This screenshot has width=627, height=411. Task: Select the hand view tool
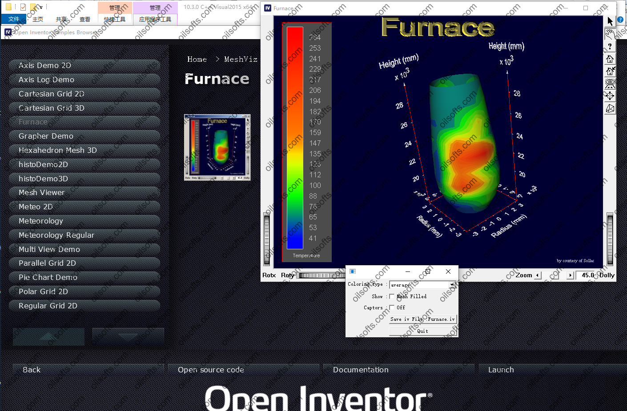(x=610, y=34)
